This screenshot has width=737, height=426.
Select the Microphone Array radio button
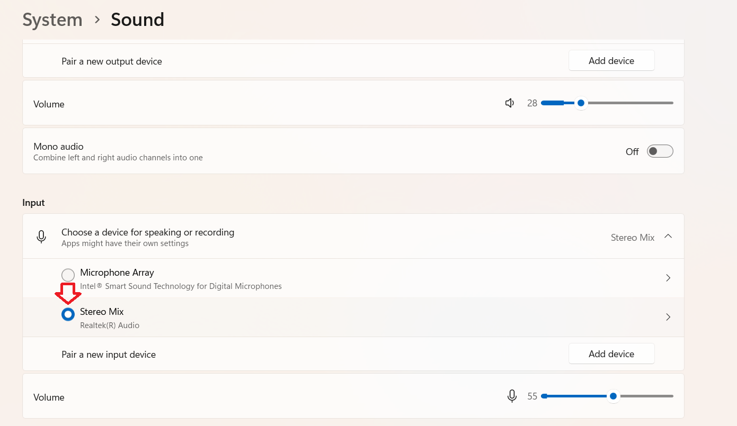pyautogui.click(x=68, y=275)
